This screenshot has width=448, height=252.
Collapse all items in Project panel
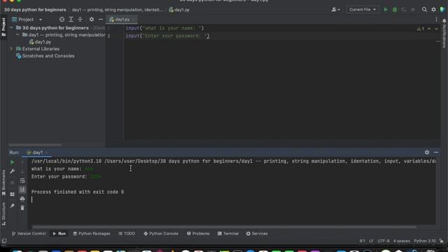(x=80, y=20)
